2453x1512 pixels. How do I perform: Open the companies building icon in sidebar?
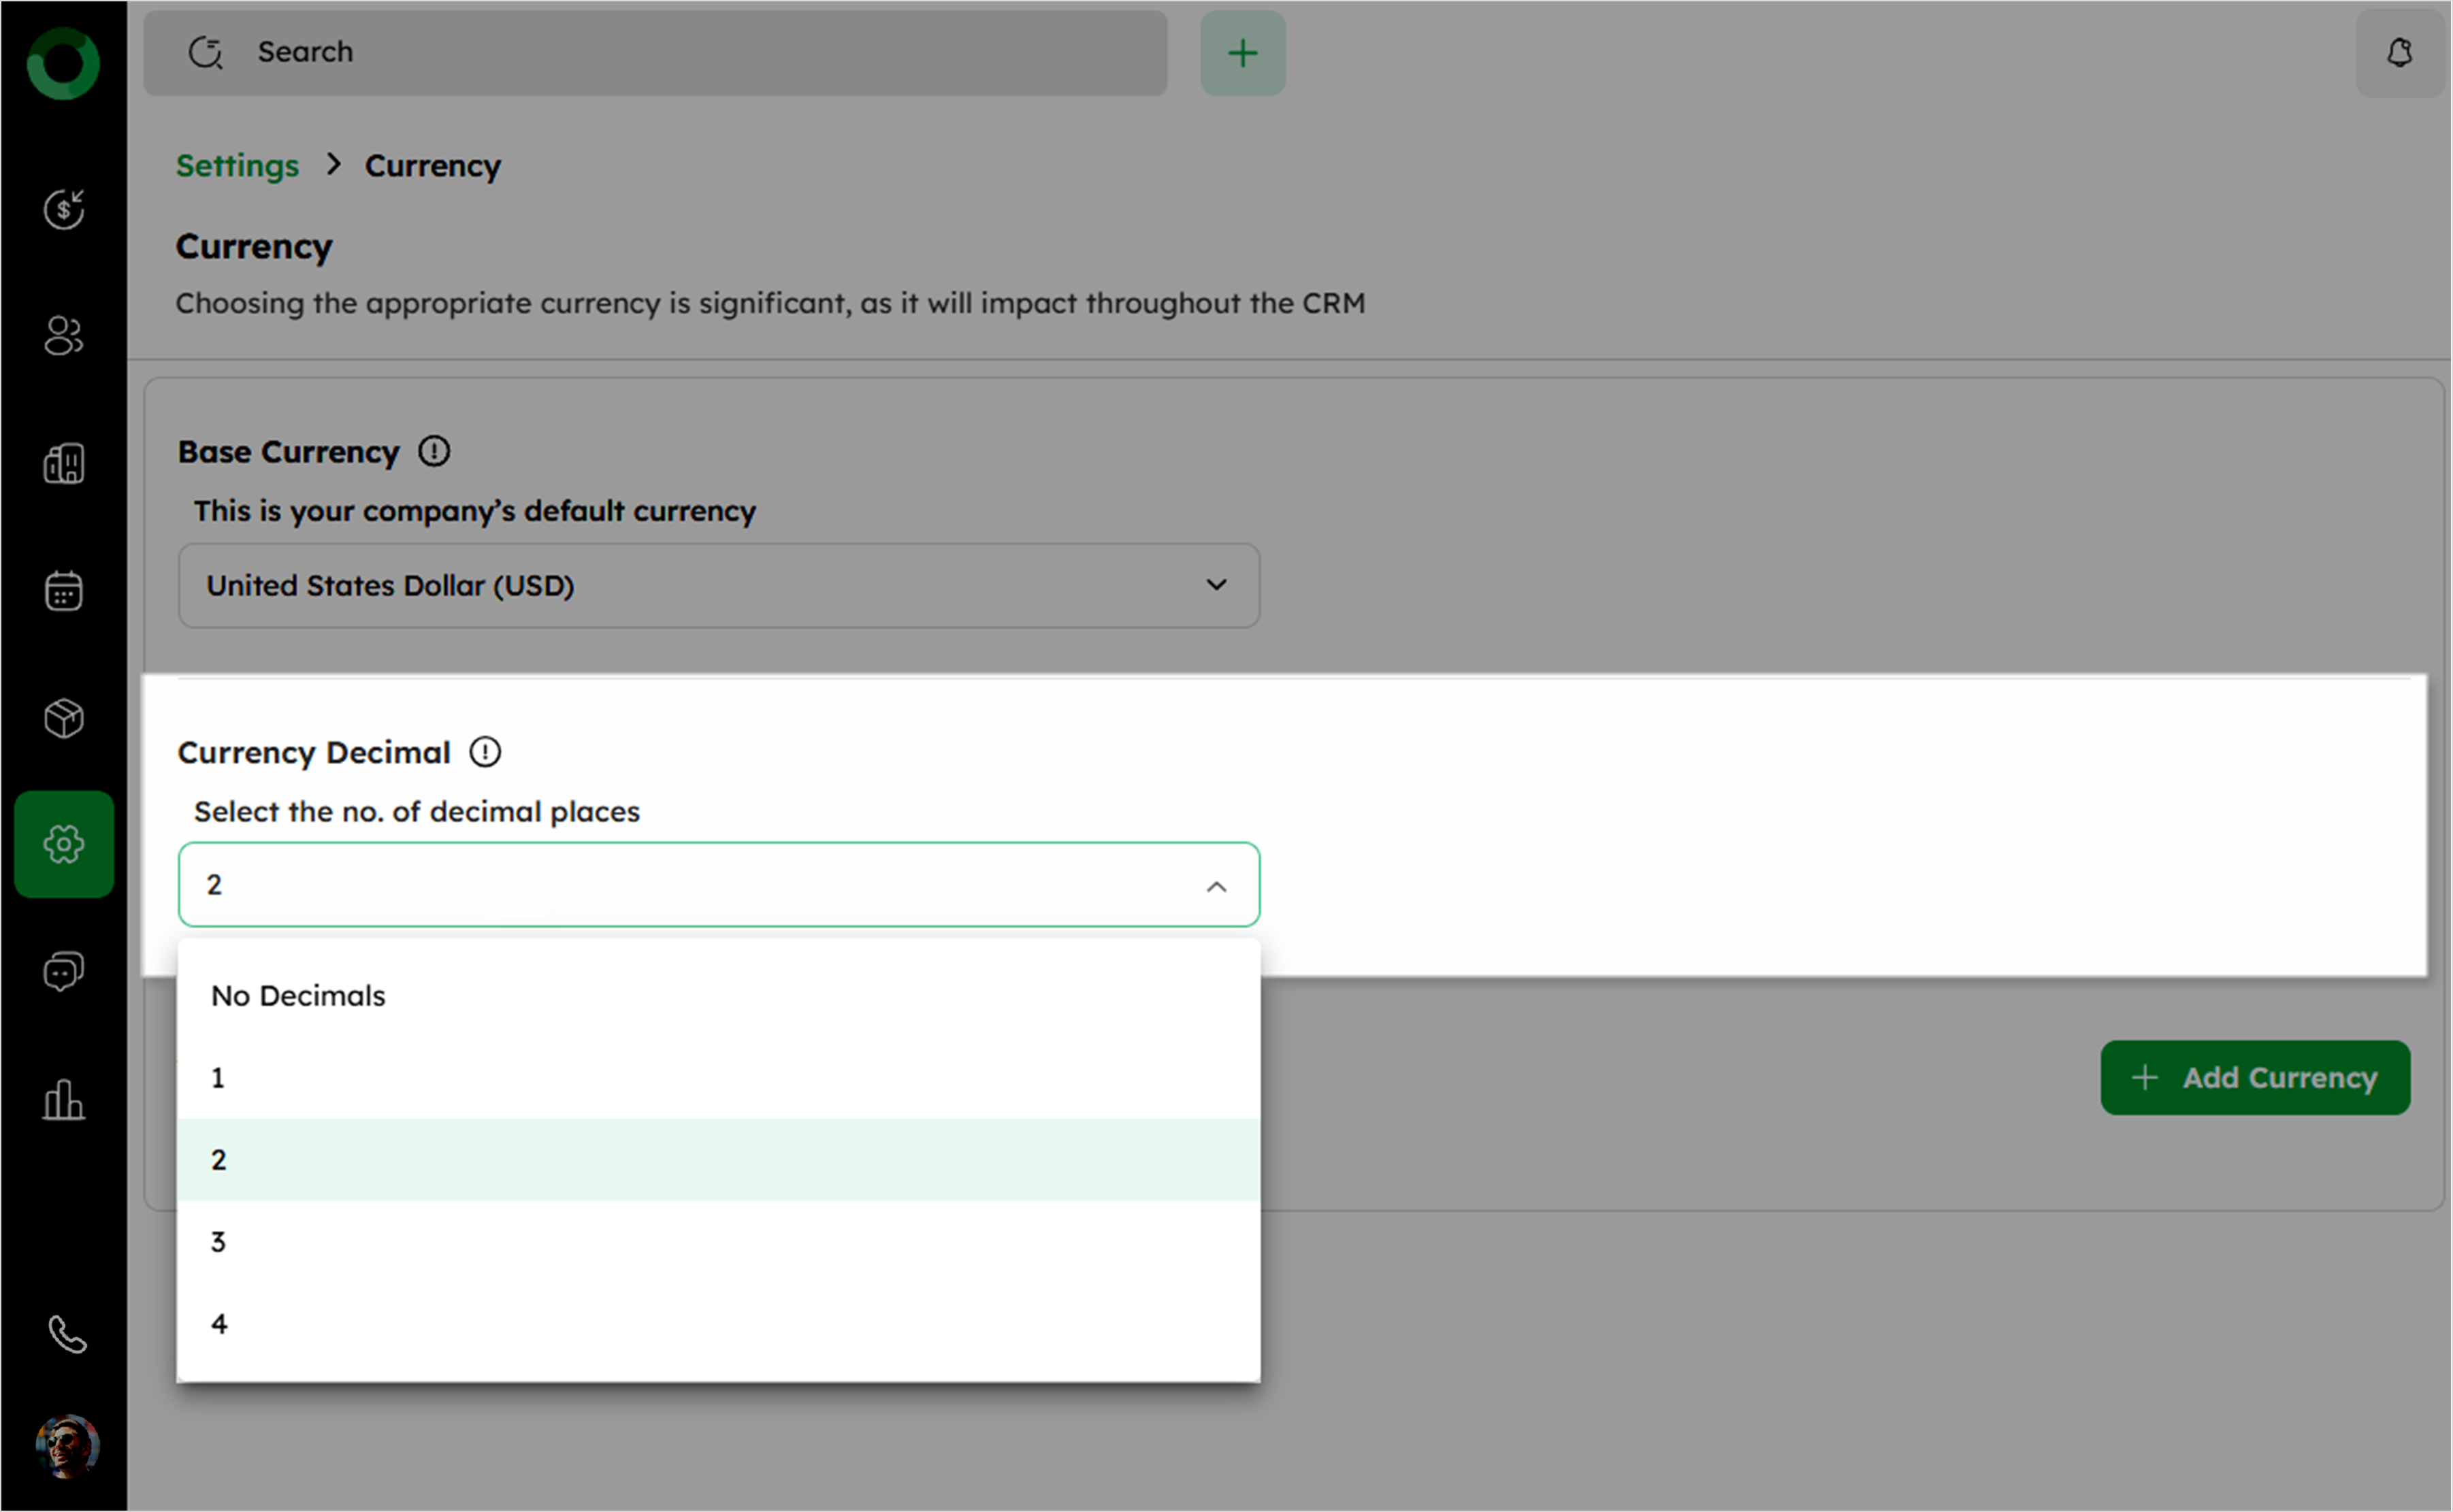(x=64, y=463)
